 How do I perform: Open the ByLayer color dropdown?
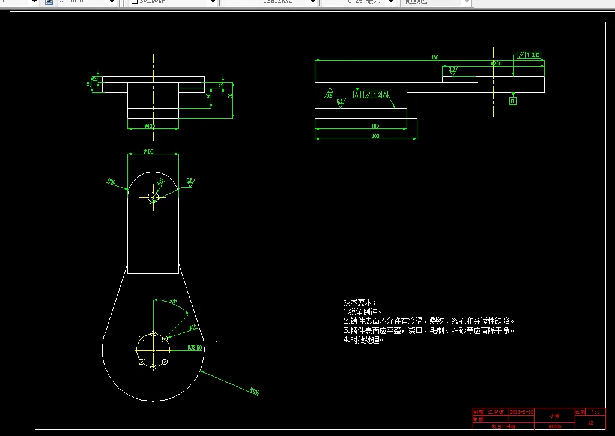[213, 2]
